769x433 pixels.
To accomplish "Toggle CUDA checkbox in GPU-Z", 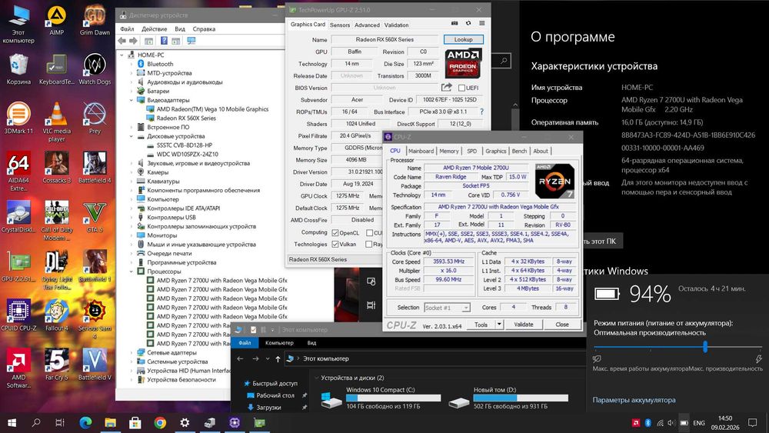I will 369,233.
